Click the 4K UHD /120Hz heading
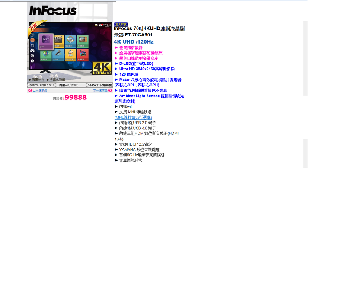349x286 pixels. (x=134, y=42)
